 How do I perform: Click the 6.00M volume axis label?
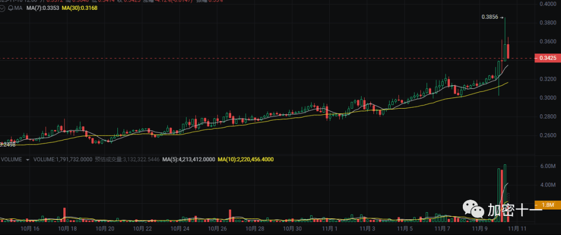click(x=548, y=166)
